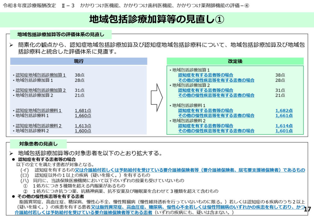Click the blue 1,614点 value

pos(284,126)
